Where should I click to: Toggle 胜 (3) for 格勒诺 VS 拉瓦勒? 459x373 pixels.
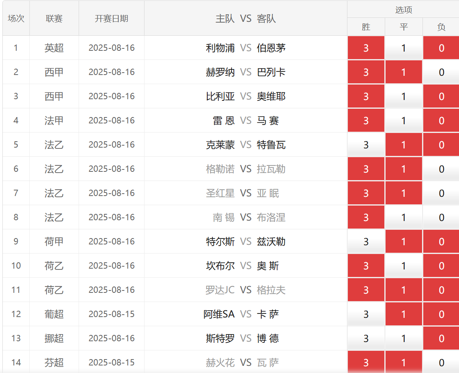(x=366, y=169)
